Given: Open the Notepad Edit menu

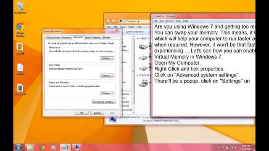Looking at the screenshot, I should tap(161, 21).
